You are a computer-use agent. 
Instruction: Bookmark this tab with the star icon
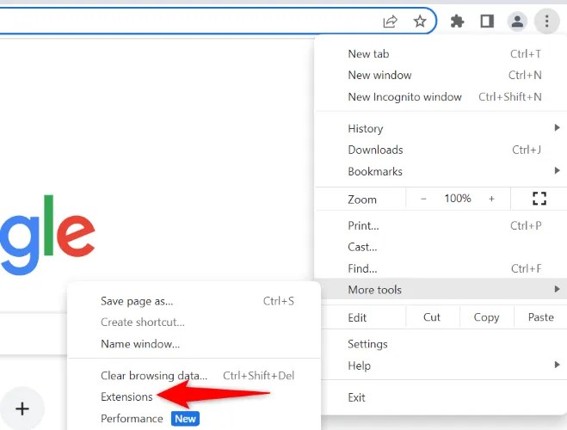coord(420,21)
